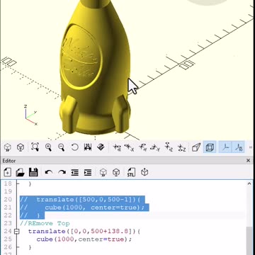This screenshot has height=255, width=255.
Task: Expand the viewer toolbar overflow chevron
Action: click(x=251, y=147)
